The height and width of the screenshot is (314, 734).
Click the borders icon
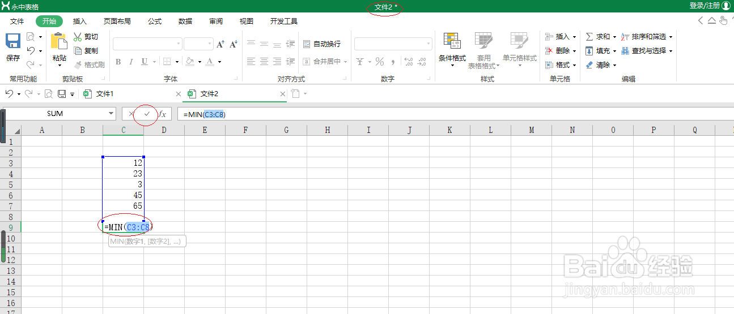point(167,61)
